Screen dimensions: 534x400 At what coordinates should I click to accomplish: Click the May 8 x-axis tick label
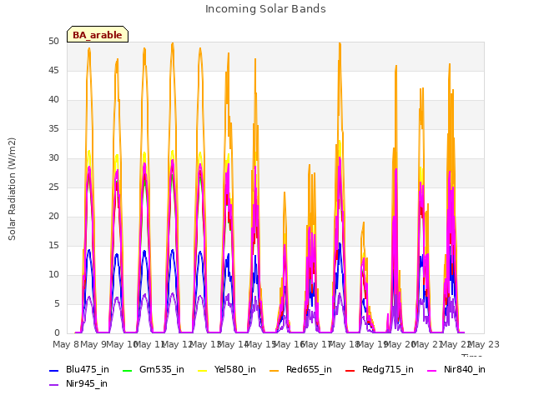(66, 344)
